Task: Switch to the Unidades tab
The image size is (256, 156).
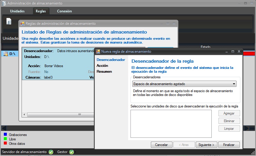Action: [x=17, y=11]
